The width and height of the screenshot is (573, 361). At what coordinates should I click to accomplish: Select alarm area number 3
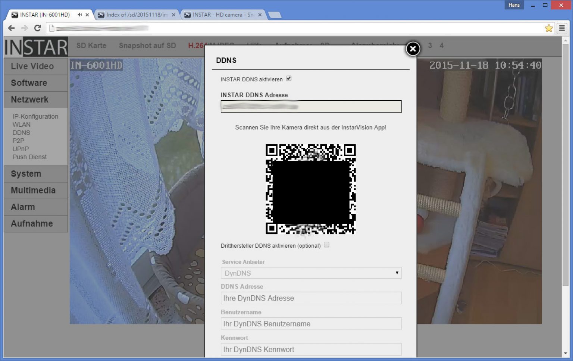(430, 45)
